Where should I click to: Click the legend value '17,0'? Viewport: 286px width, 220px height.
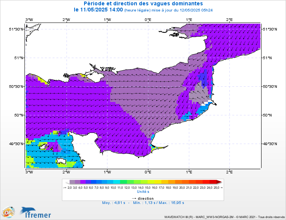[x=161, y=188]
